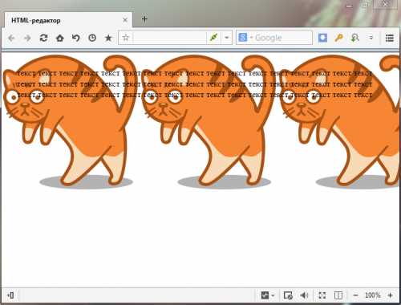Increase zoom with the plus button
Viewport: 401px width, 305px height.
(x=391, y=295)
